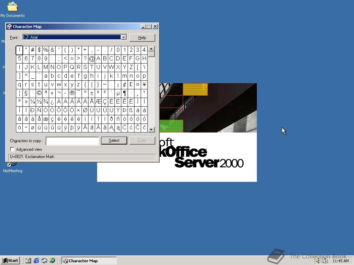This screenshot has width=354, height=265.
Task: Click the greyed-out Copy button
Action: coord(142,140)
